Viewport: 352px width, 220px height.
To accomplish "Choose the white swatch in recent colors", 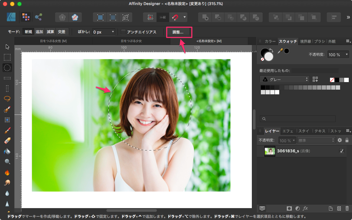I will 346,80.
